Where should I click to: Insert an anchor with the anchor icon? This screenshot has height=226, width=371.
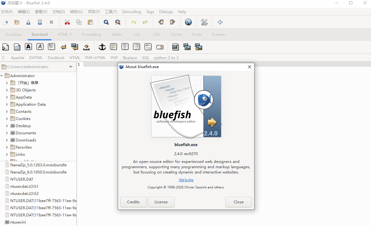[x=102, y=47]
